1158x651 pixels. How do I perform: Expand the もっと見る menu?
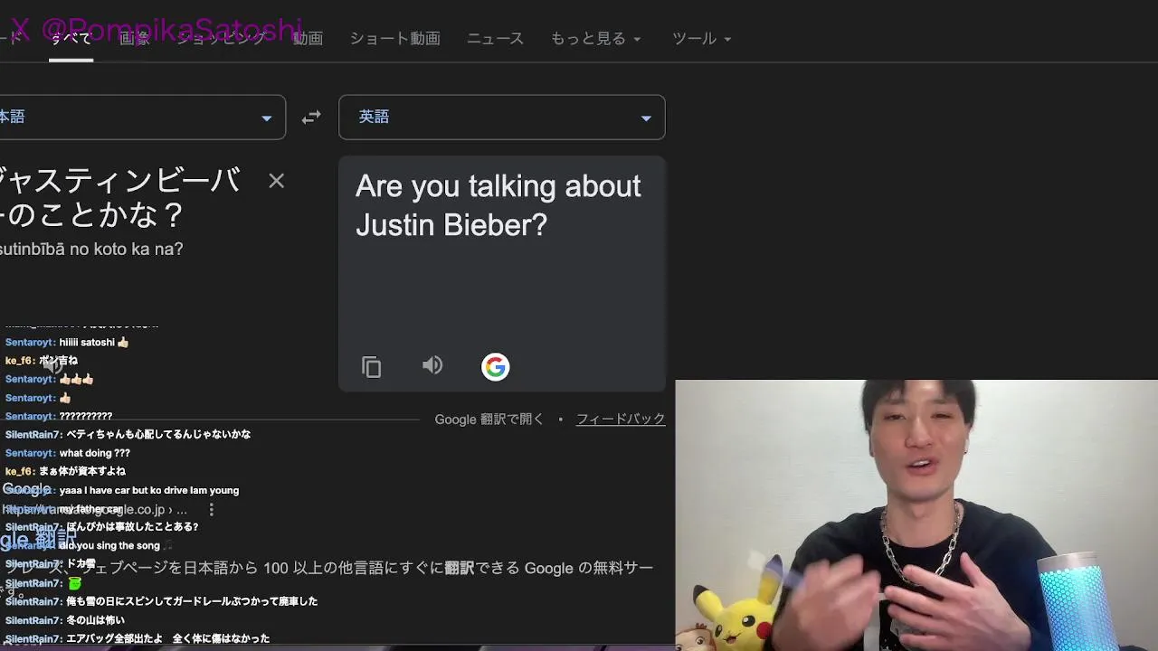595,39
